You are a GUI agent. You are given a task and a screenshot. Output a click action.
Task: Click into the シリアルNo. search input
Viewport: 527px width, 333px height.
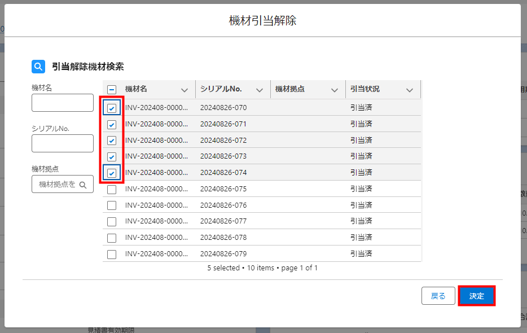tap(63, 143)
